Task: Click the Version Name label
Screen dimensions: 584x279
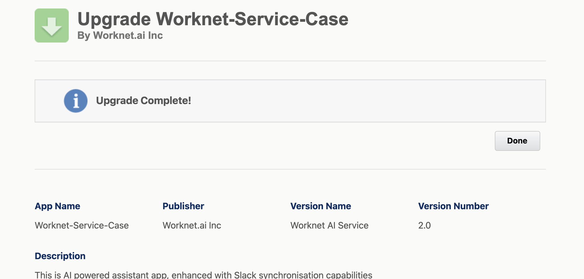Action: coord(321,206)
